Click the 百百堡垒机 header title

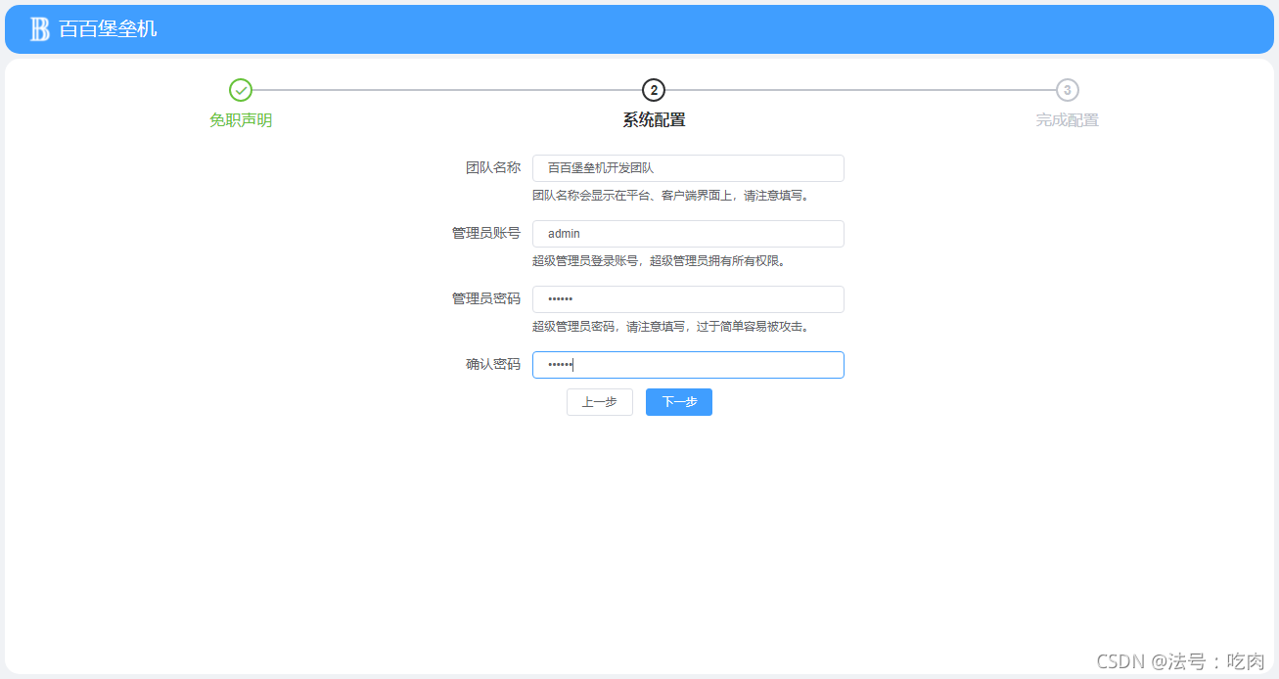108,29
